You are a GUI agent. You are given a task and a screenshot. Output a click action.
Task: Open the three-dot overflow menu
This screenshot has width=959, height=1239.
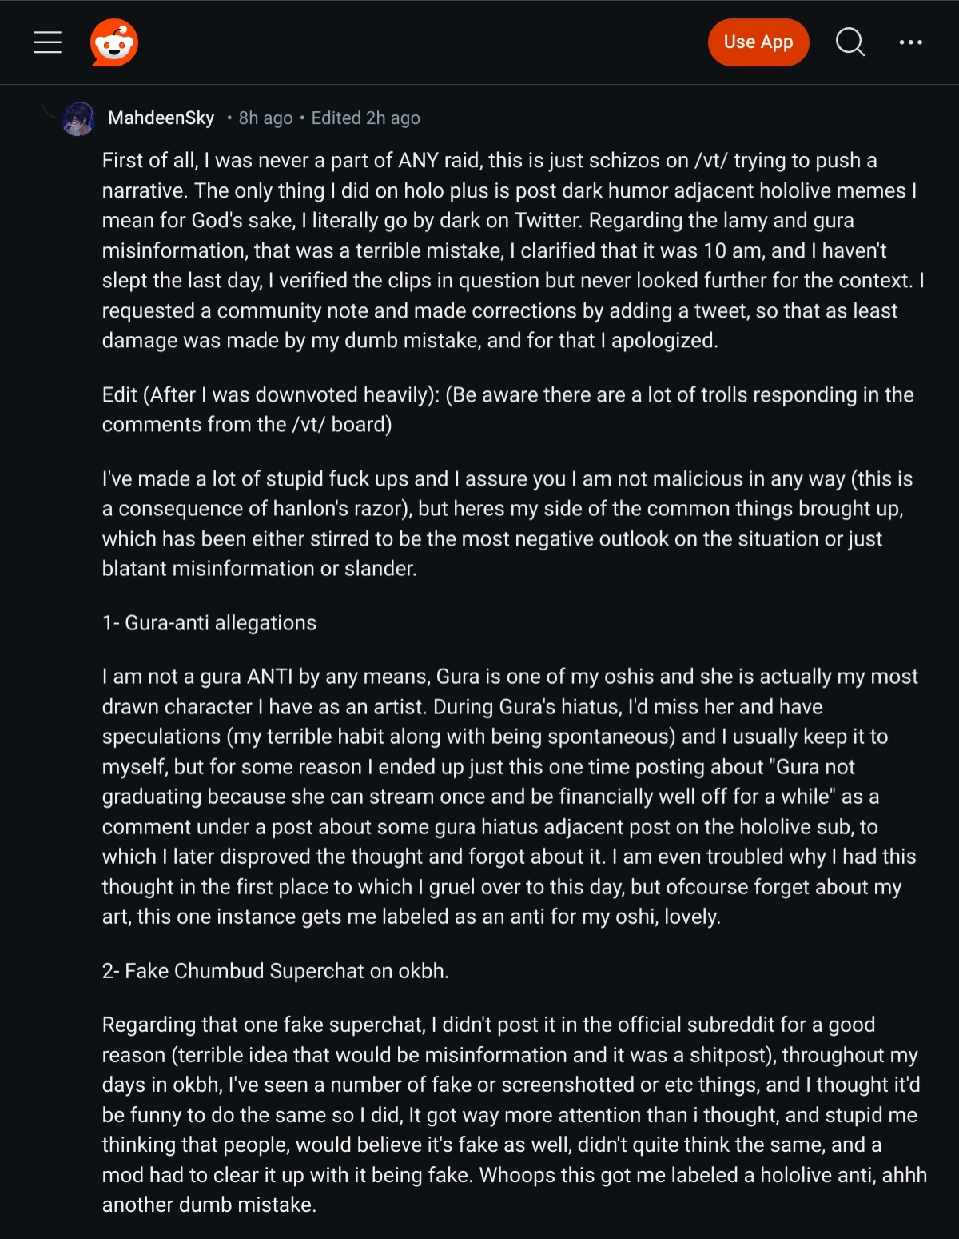pyautogui.click(x=911, y=42)
